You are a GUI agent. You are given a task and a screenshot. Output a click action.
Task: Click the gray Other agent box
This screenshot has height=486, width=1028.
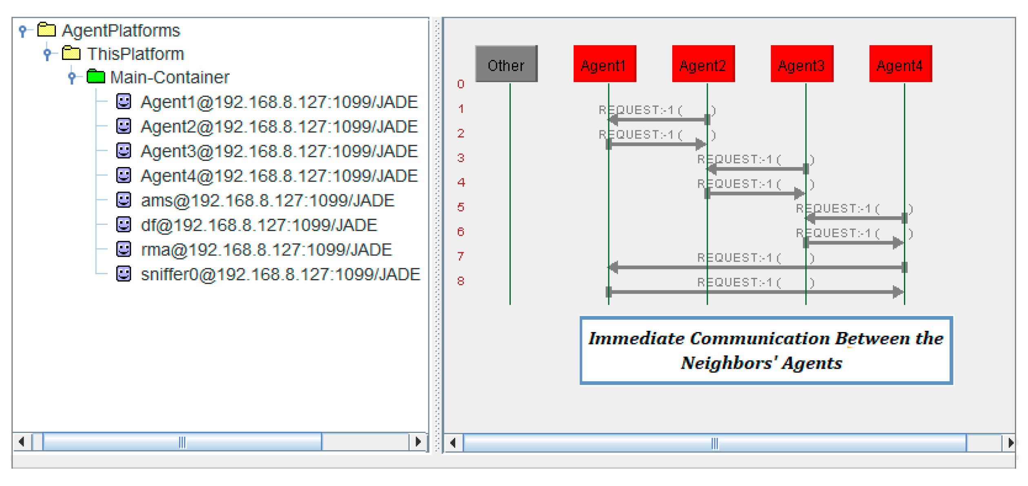506,64
